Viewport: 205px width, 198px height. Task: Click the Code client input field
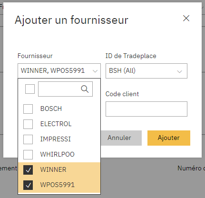tap(146, 109)
